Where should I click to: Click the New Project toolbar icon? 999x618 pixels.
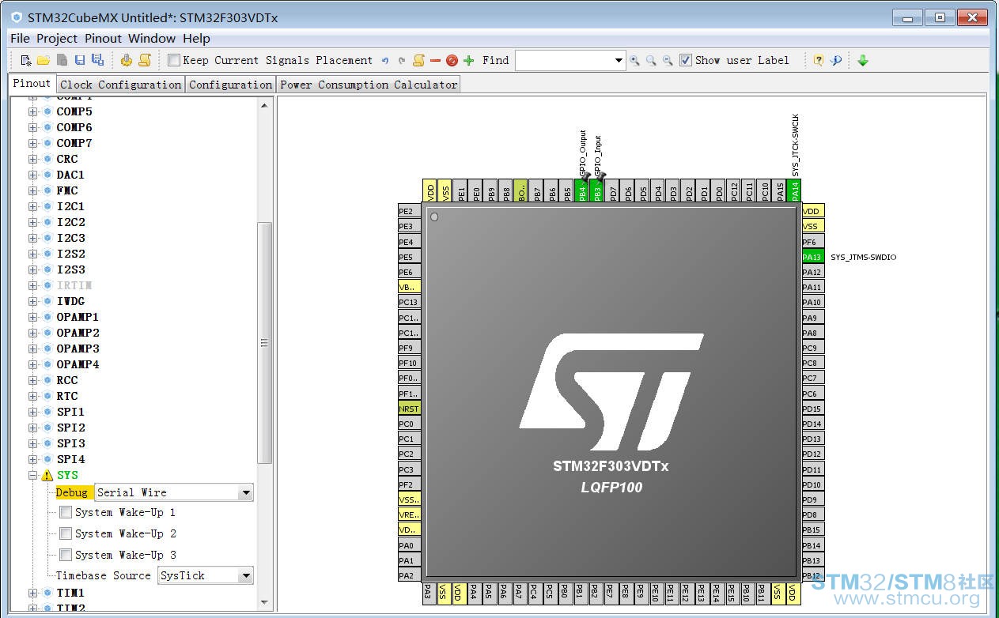pos(25,60)
